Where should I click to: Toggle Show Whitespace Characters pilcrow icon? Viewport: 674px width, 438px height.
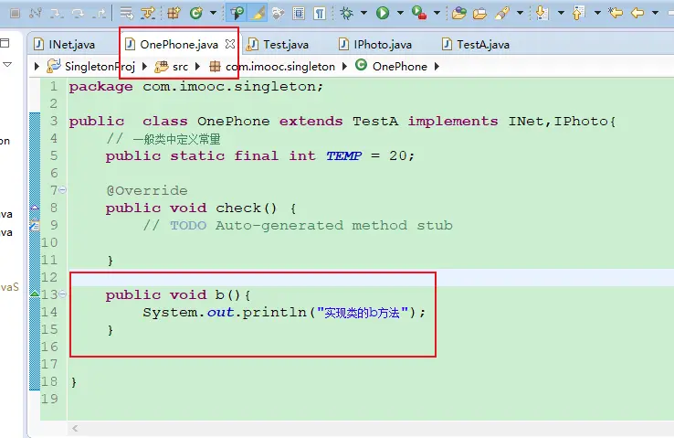[x=320, y=14]
